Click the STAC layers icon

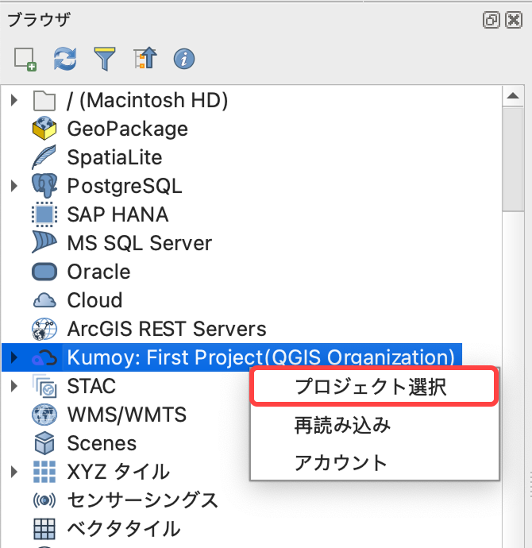coord(44,386)
